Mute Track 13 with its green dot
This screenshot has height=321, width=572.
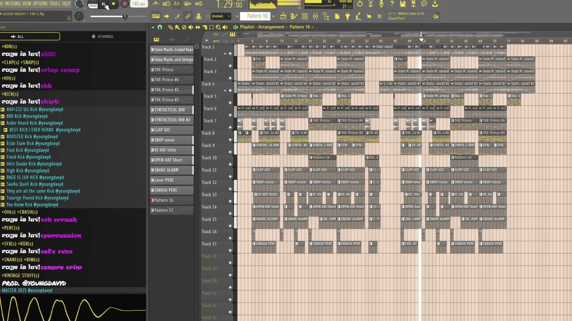pyautogui.click(x=230, y=201)
